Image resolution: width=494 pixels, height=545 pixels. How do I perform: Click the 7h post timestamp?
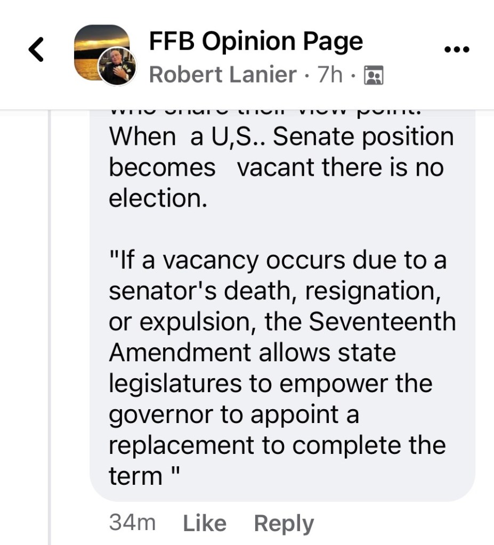tap(330, 75)
